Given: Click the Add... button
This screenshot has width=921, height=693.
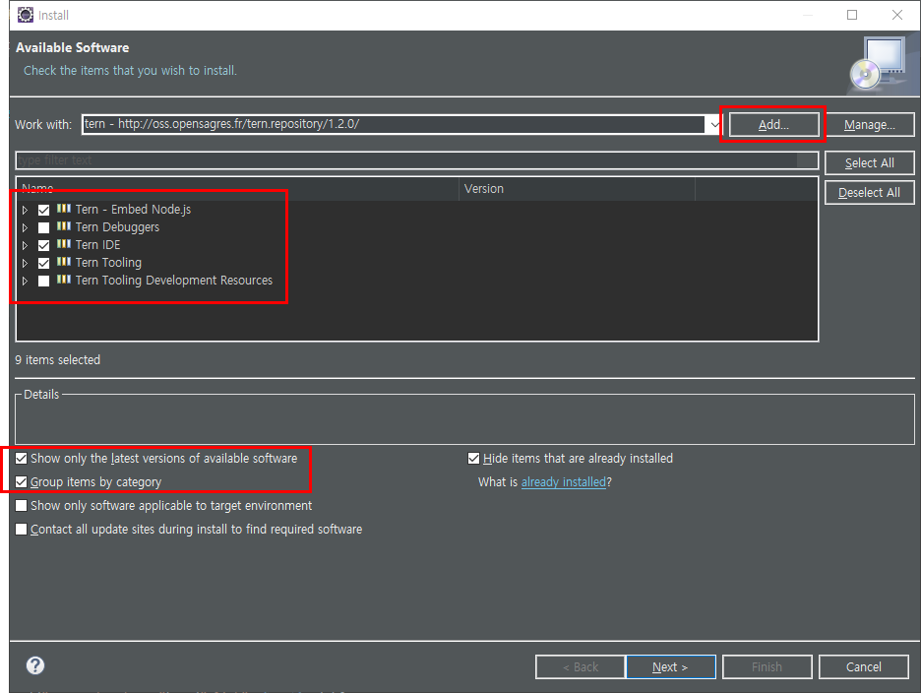Looking at the screenshot, I should (x=773, y=125).
